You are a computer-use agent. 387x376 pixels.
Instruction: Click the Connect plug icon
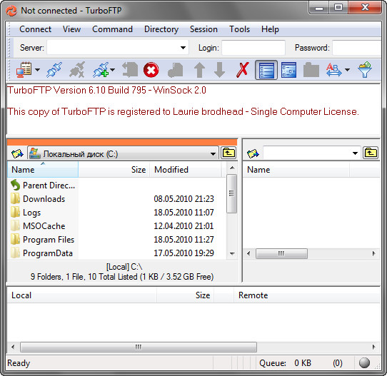[54, 70]
